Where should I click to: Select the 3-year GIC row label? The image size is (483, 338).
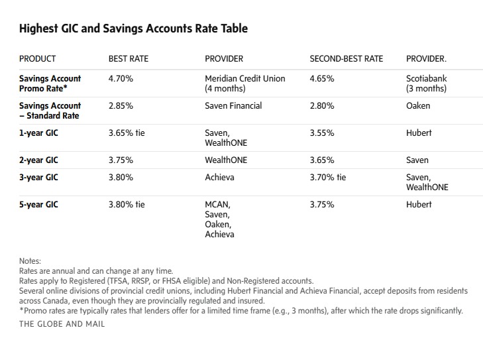[x=38, y=177]
